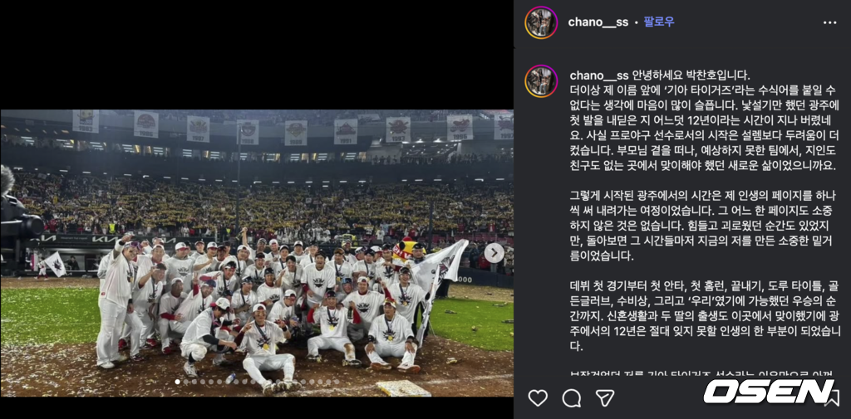The height and width of the screenshot is (419, 851).
Task: Open profile avatar beside caption text
Action: 541,80
